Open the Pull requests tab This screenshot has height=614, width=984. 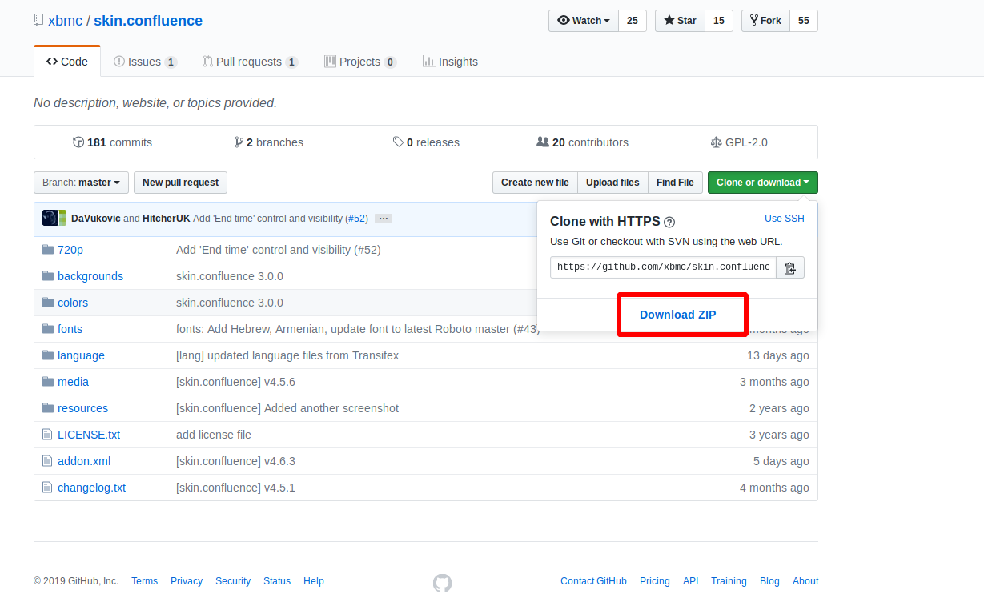(251, 62)
